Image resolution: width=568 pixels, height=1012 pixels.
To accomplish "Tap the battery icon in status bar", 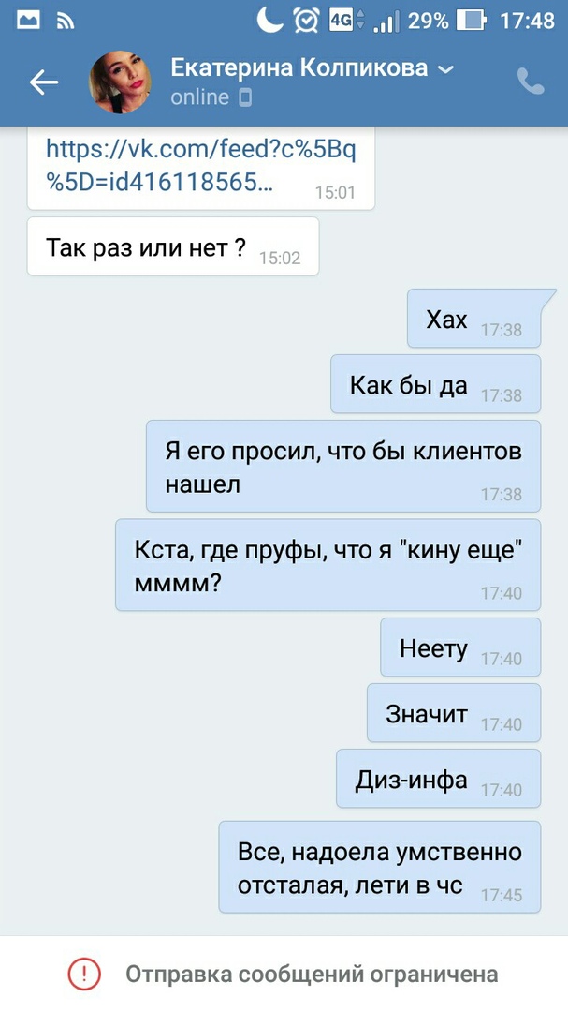I will [x=471, y=21].
